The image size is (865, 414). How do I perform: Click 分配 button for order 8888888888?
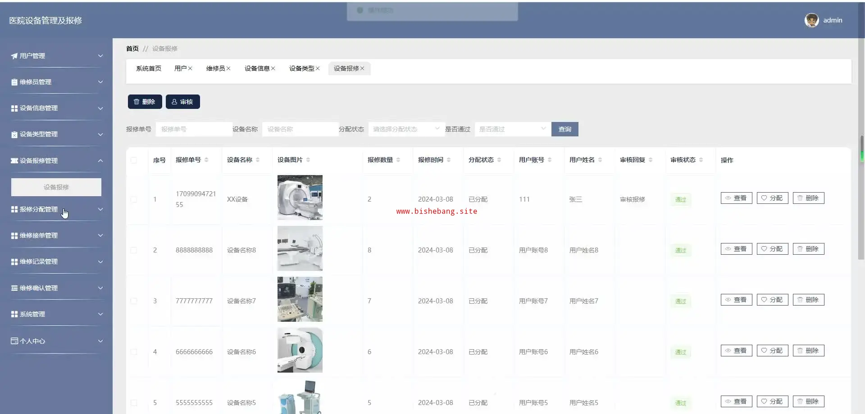[x=772, y=249]
